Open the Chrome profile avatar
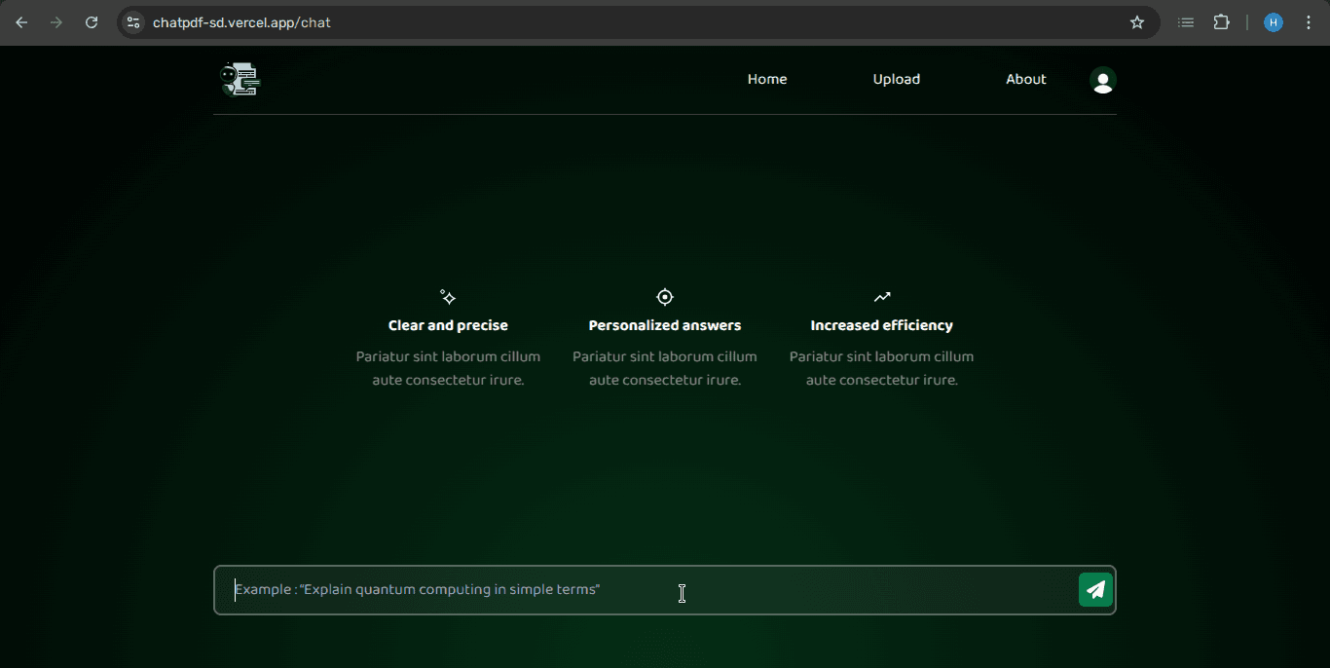This screenshot has width=1330, height=668. pyautogui.click(x=1273, y=22)
